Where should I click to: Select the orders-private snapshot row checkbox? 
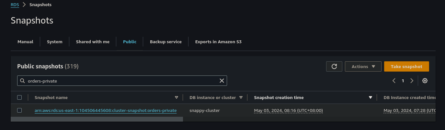point(19,110)
